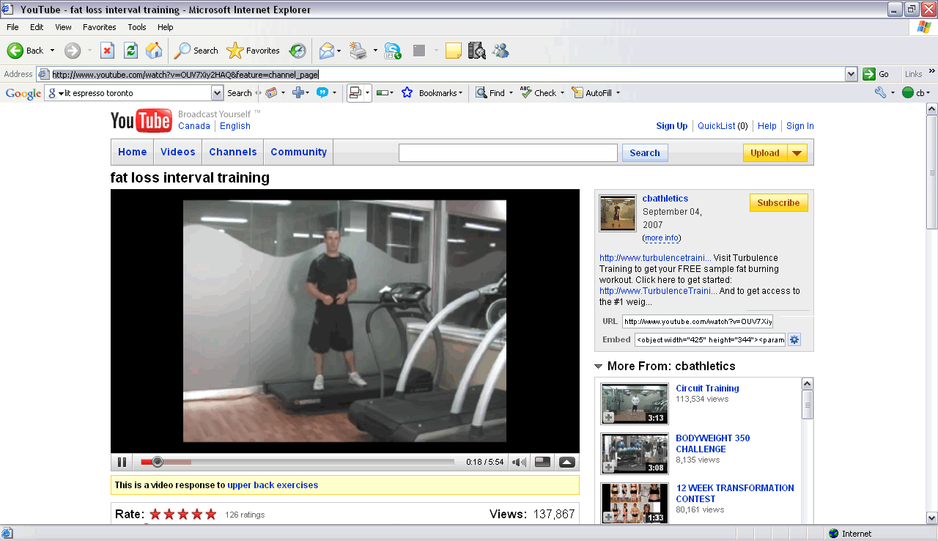This screenshot has width=938, height=541.
Task: Click the IE Forward arrow button
Action: (x=73, y=51)
